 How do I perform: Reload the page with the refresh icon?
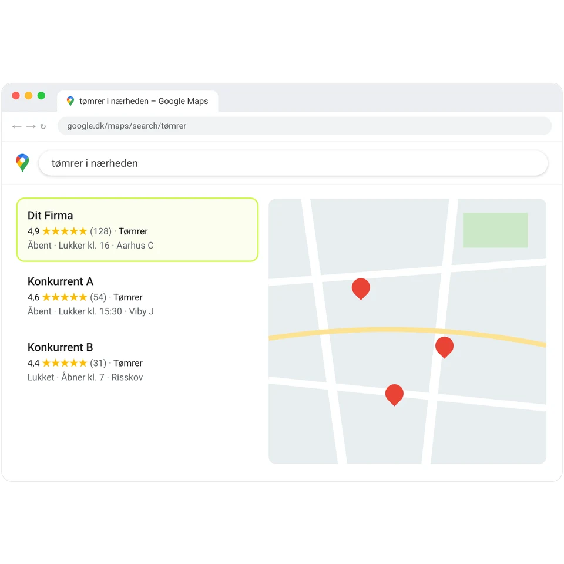coord(43,126)
